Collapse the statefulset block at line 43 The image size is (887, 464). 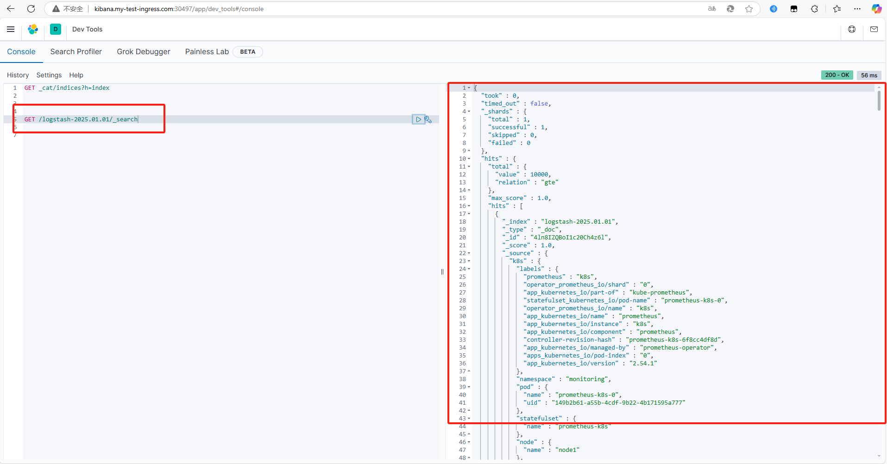(x=469, y=419)
